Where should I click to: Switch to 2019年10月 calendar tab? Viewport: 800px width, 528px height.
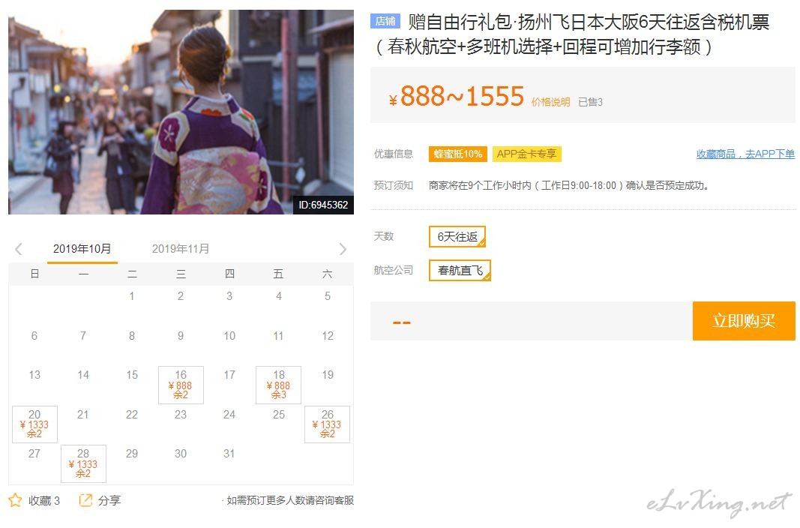pos(82,249)
